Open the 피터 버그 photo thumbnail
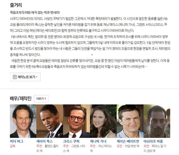179x155 pixels. tap(23, 121)
